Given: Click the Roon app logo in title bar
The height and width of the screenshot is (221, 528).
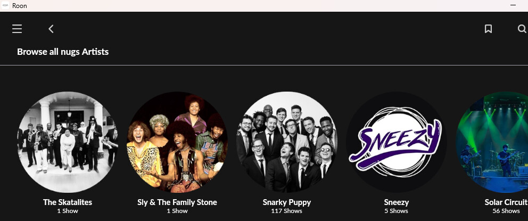Looking at the screenshot, I should pos(5,5).
